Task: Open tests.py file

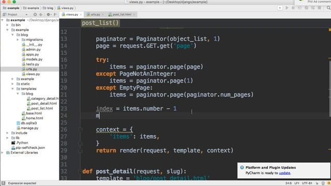Action: click(x=31, y=64)
